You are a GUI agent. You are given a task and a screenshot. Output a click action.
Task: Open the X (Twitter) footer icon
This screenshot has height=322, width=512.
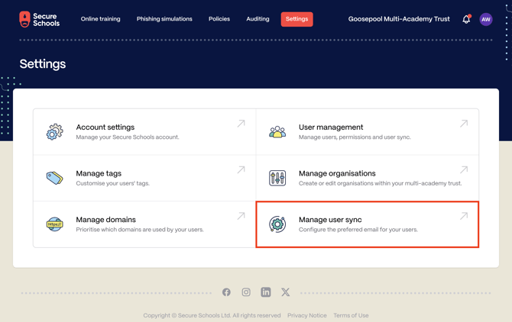click(x=285, y=292)
